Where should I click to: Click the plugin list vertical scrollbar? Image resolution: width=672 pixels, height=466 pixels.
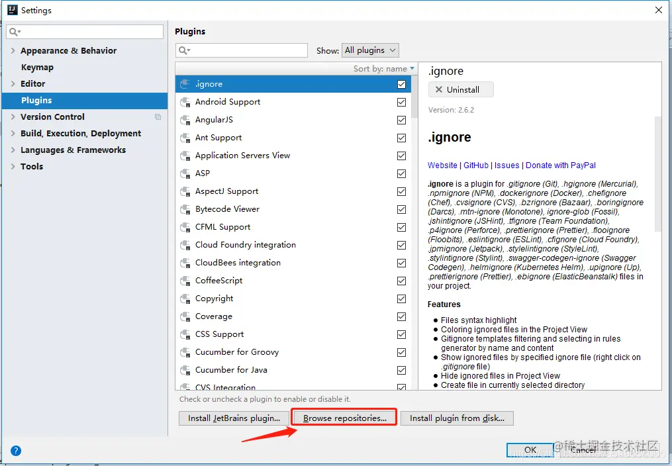414,97
